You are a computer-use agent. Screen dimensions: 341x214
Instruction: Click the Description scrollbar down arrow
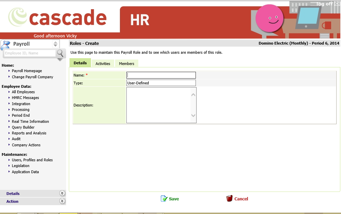(193, 115)
